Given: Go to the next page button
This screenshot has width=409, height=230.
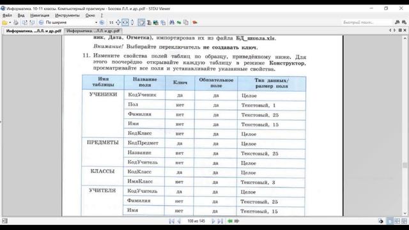Looking at the screenshot, I should pyautogui.click(x=213, y=221).
